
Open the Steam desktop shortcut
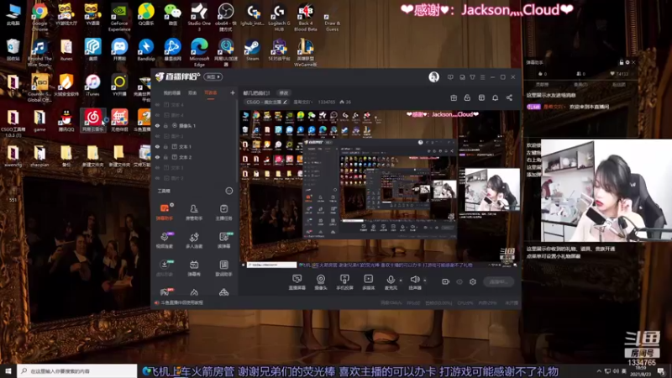pyautogui.click(x=252, y=50)
